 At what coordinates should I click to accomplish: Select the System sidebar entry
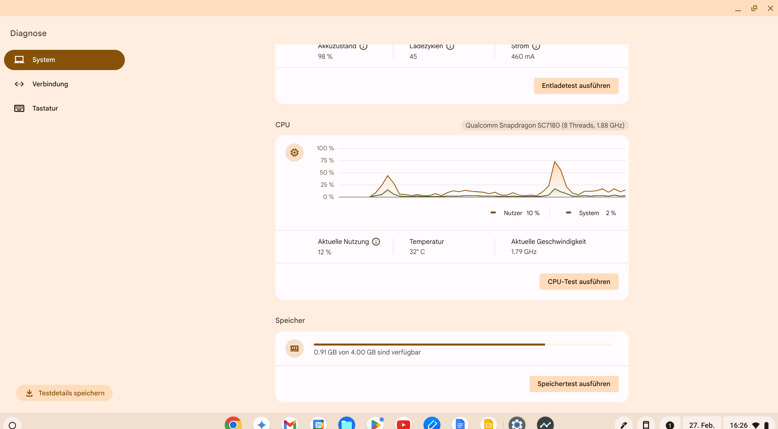pos(64,60)
